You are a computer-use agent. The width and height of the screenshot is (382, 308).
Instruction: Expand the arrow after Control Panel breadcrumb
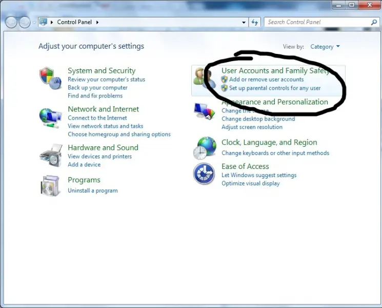click(97, 22)
